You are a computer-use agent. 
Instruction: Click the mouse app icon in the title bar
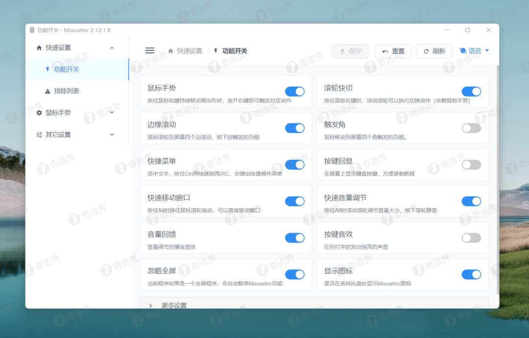click(32, 30)
